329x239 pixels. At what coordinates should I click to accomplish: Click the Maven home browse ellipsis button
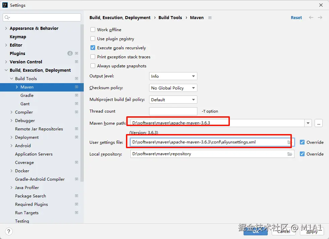click(319, 123)
